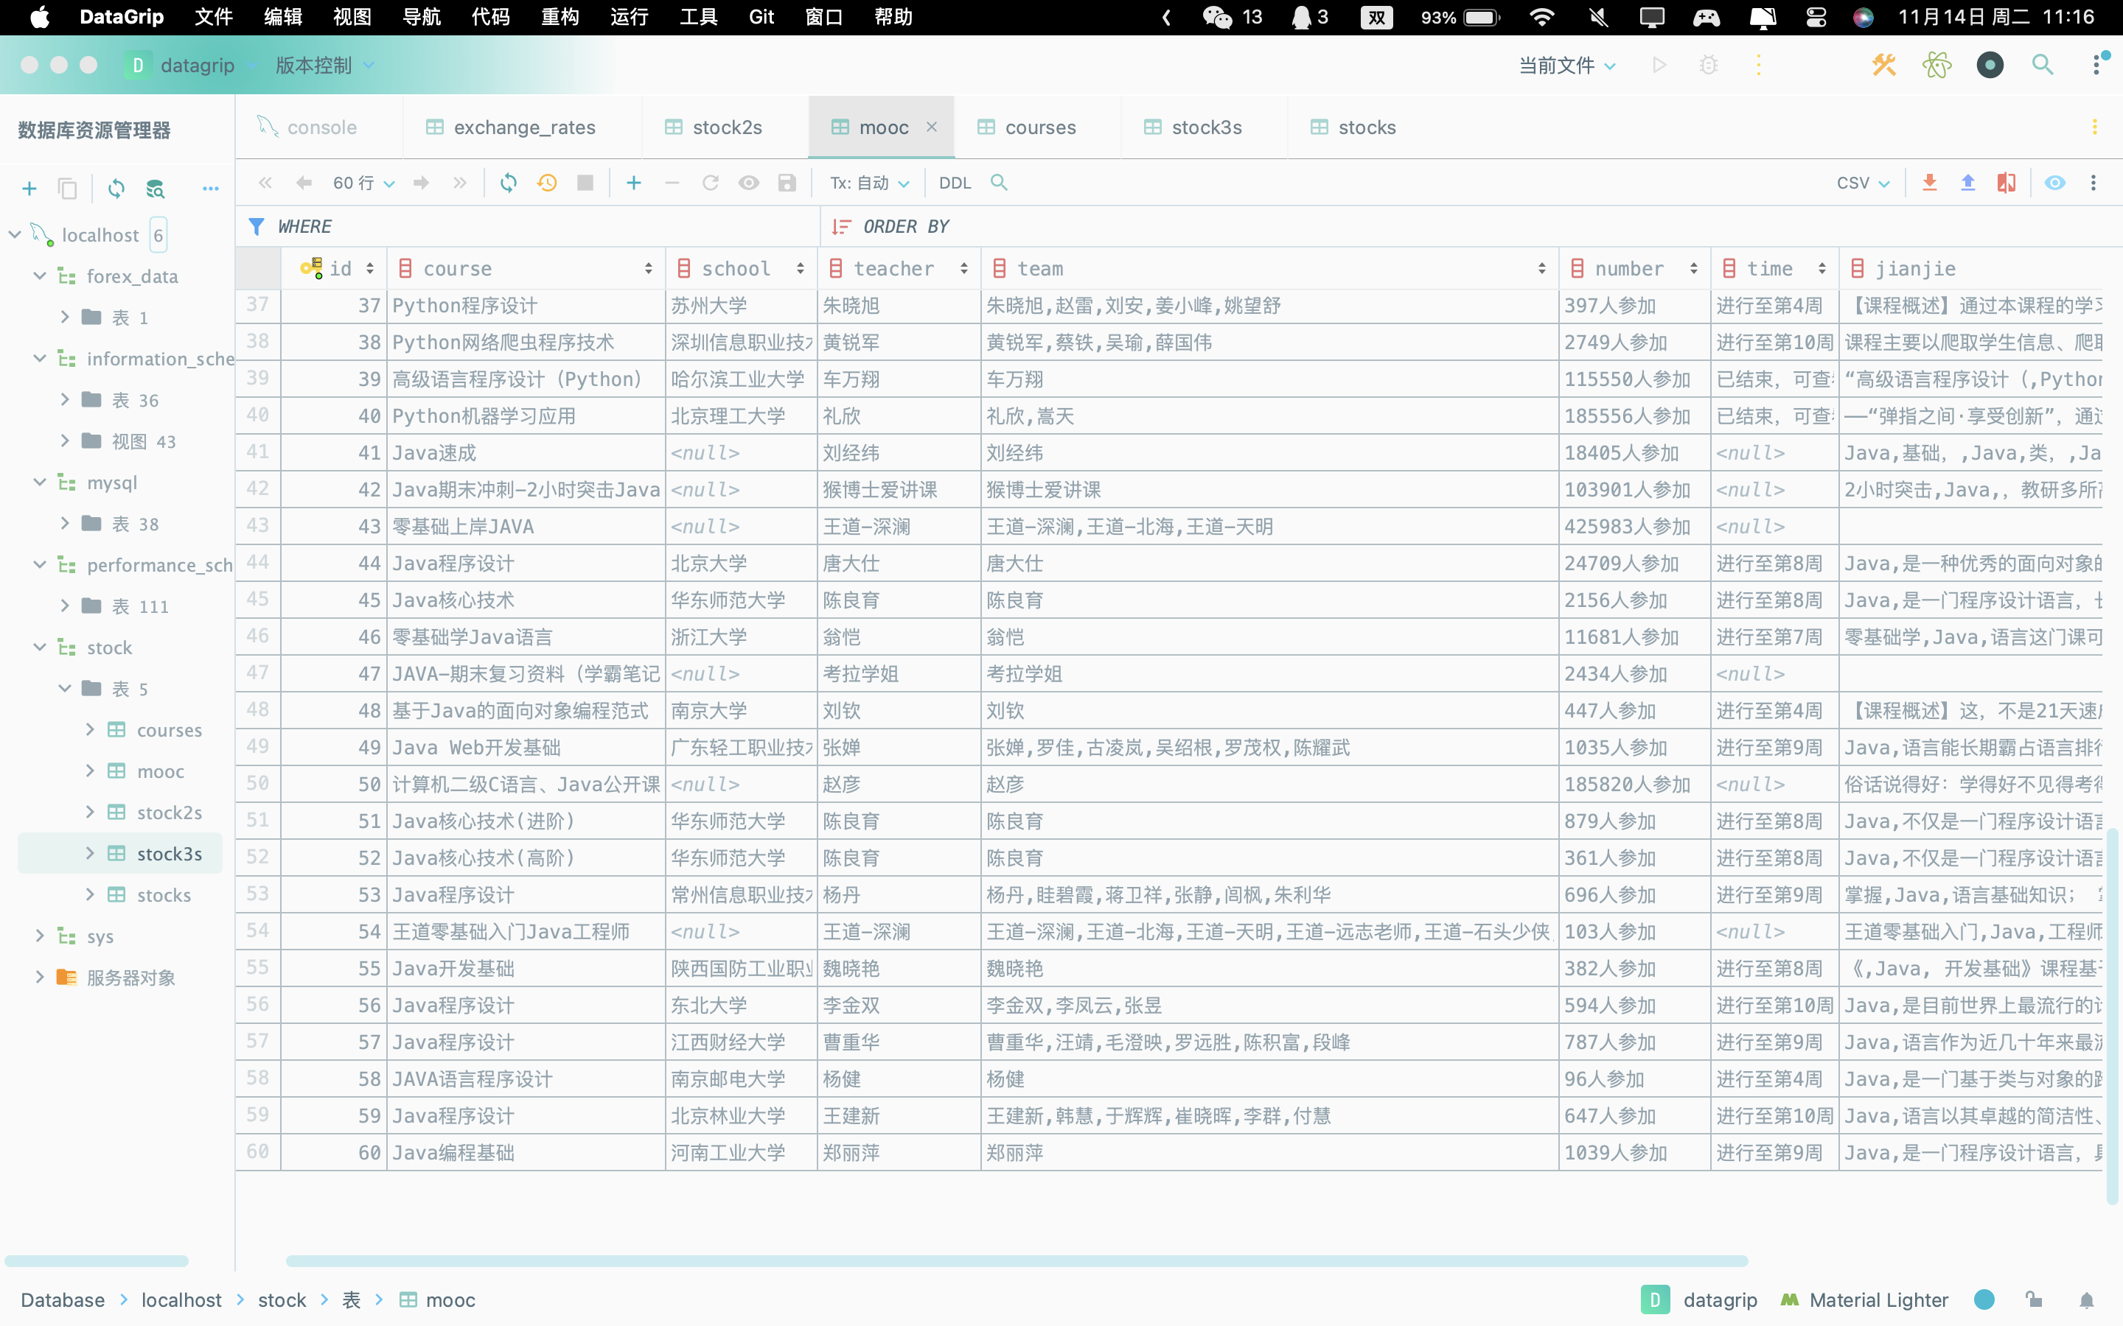The width and height of the screenshot is (2123, 1326).
Task: Click the export data download icon
Action: (x=1929, y=183)
